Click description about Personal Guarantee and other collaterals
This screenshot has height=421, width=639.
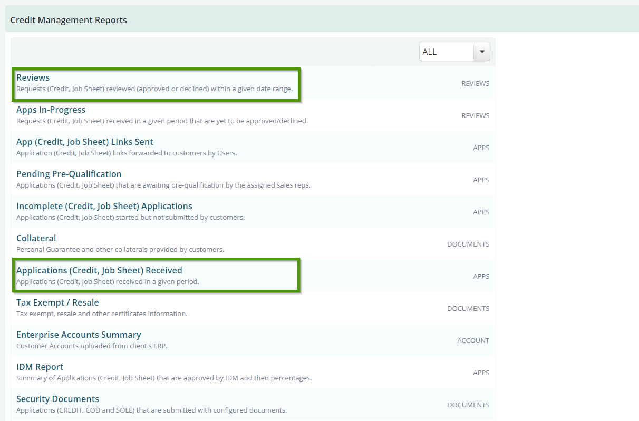(120, 249)
